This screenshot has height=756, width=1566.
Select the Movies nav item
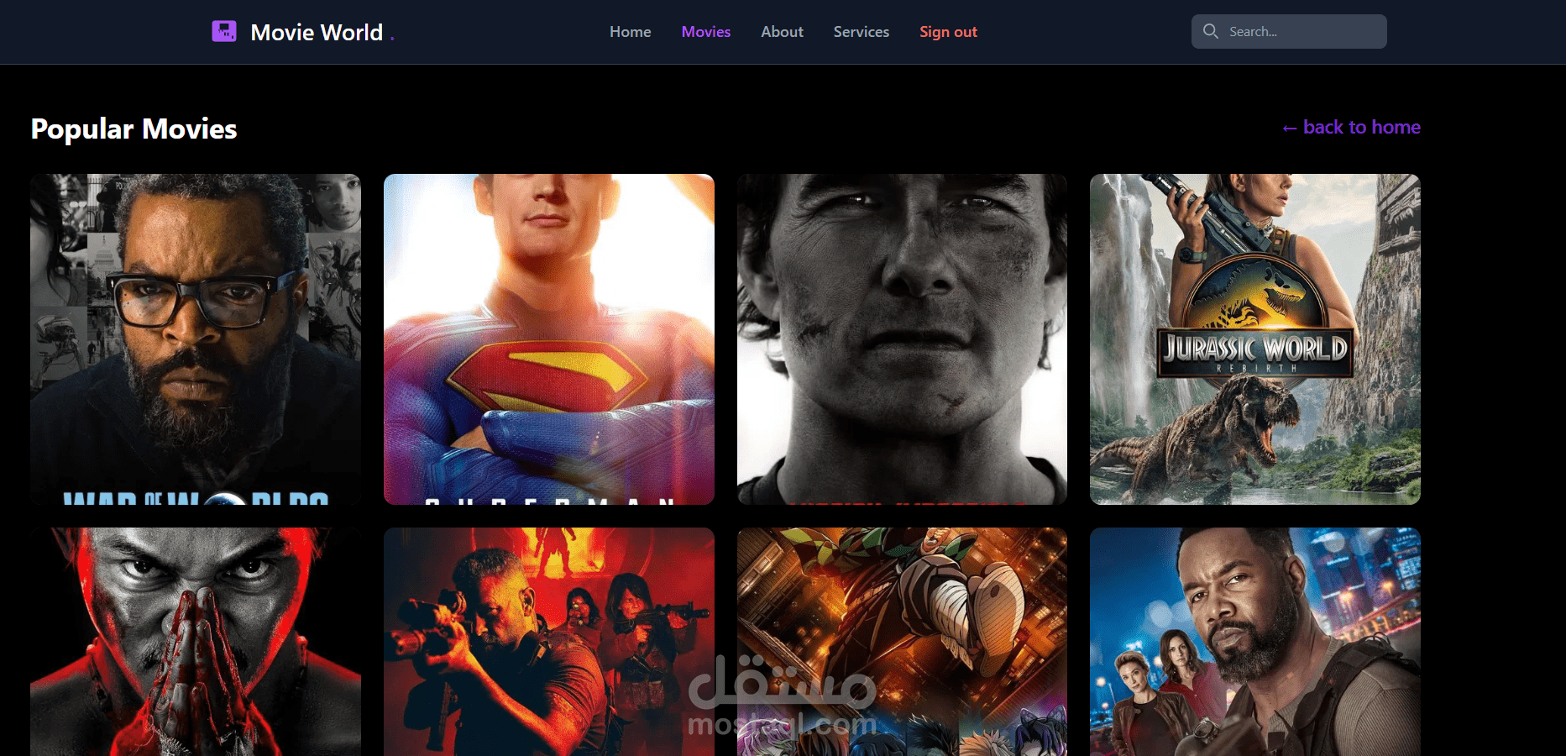pyautogui.click(x=705, y=32)
